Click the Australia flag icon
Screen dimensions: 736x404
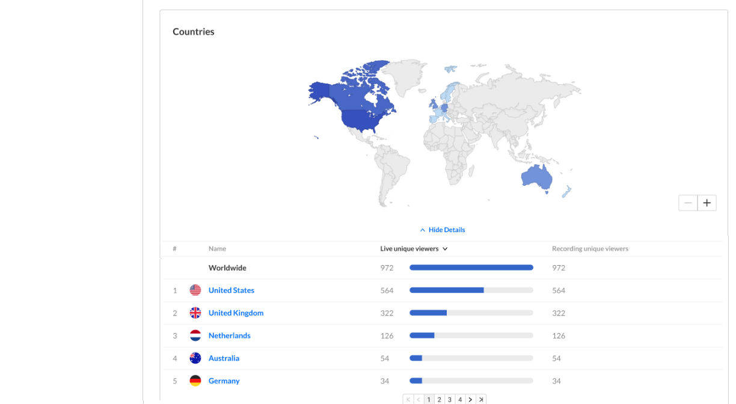coord(195,358)
